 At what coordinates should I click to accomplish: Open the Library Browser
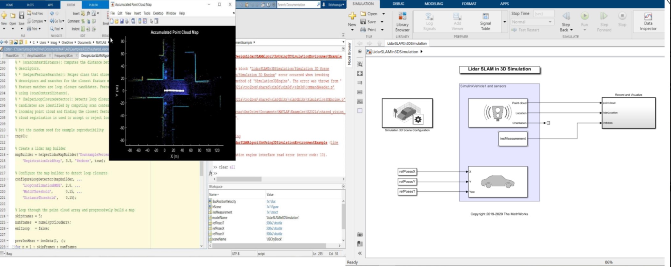(402, 22)
